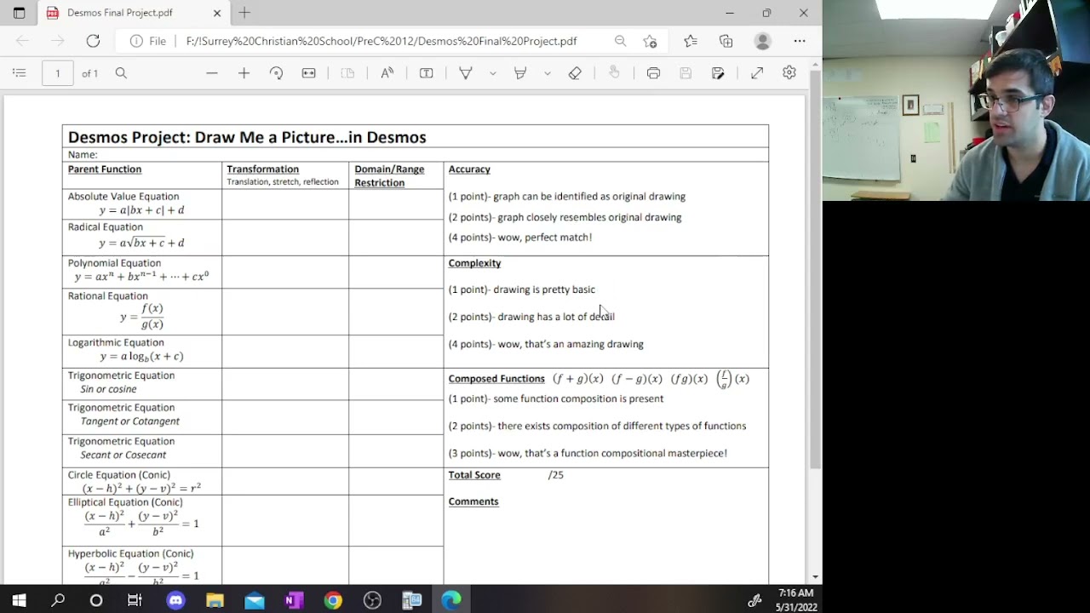Image resolution: width=1090 pixels, height=613 pixels.
Task: Click the 'Comments' label
Action: [x=473, y=501]
